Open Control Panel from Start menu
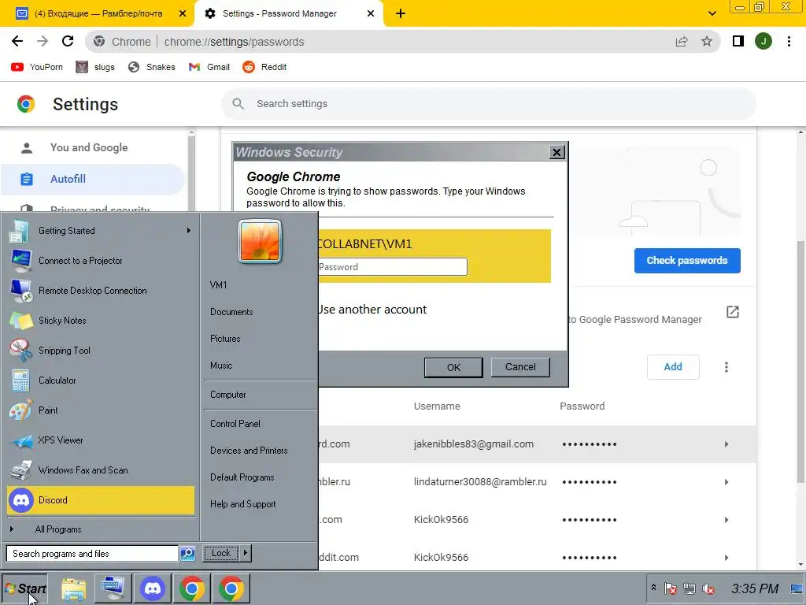Screen dimensions: 806x605 235,424
